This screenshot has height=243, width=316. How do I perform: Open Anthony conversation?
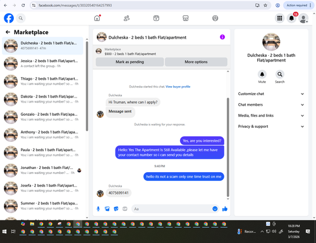pyautogui.click(x=42, y=135)
